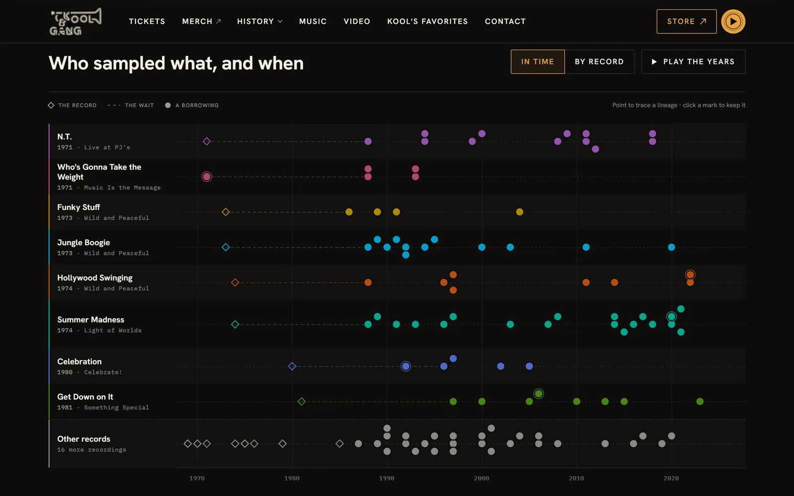Open the Merch external link

pyautogui.click(x=201, y=21)
